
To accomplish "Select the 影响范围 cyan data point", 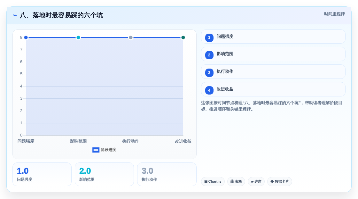I will coord(78,37).
